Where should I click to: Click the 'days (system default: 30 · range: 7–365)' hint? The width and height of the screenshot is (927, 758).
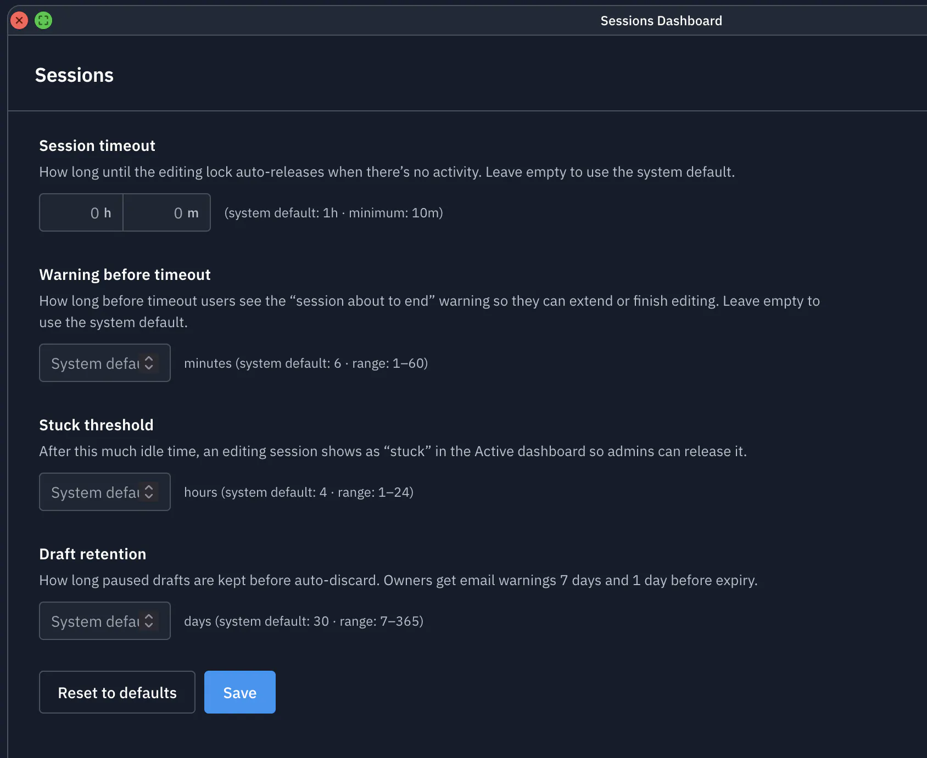(x=304, y=621)
